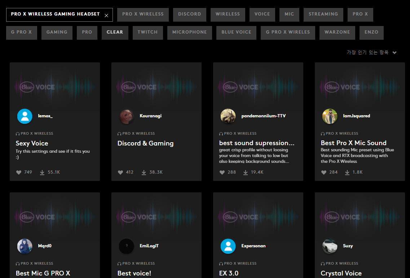Open the Best Mic G PRO X preset
This screenshot has width=410, height=278.
point(43,273)
